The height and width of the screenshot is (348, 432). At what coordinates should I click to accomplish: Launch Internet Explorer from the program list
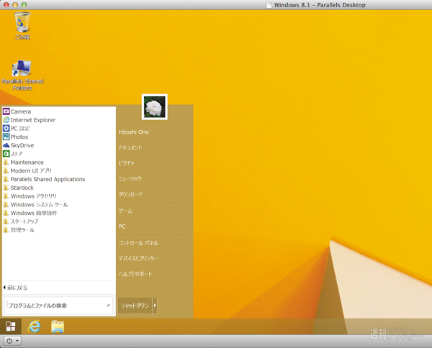pos(33,120)
